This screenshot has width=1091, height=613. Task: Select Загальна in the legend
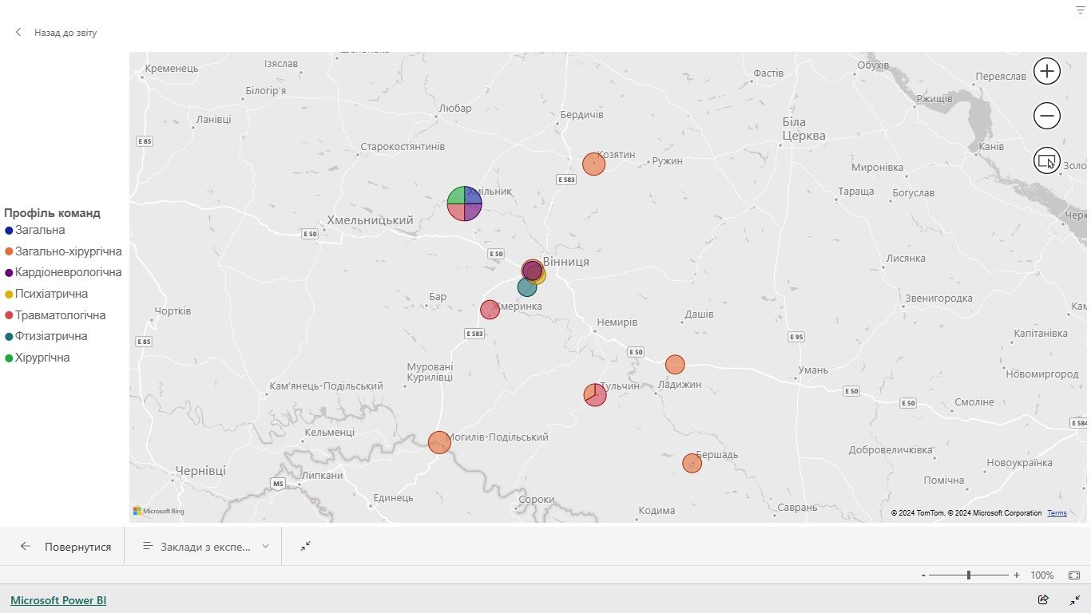tap(40, 230)
